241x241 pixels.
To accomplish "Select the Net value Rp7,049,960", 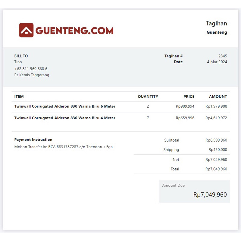I will coord(216,160).
